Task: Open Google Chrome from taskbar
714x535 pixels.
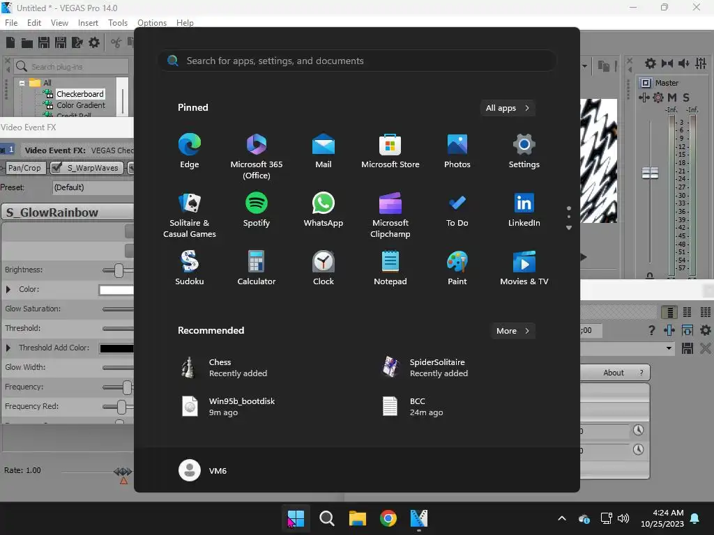Action: pos(388,518)
